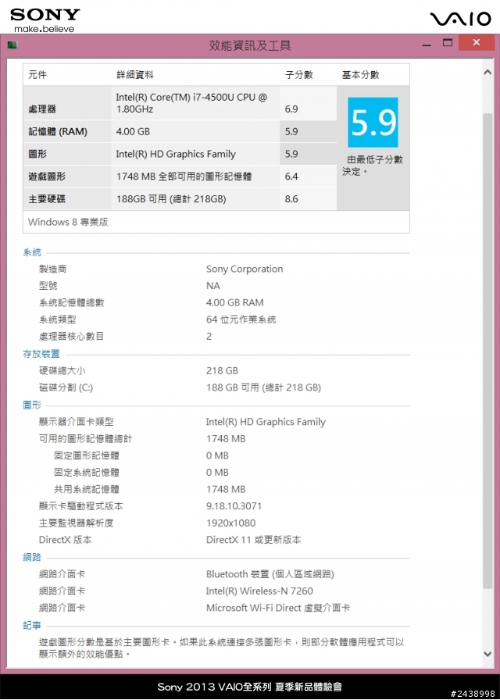This screenshot has width=500, height=700.
Task: Click the 1920x1080 resolution value
Action: coord(230,523)
